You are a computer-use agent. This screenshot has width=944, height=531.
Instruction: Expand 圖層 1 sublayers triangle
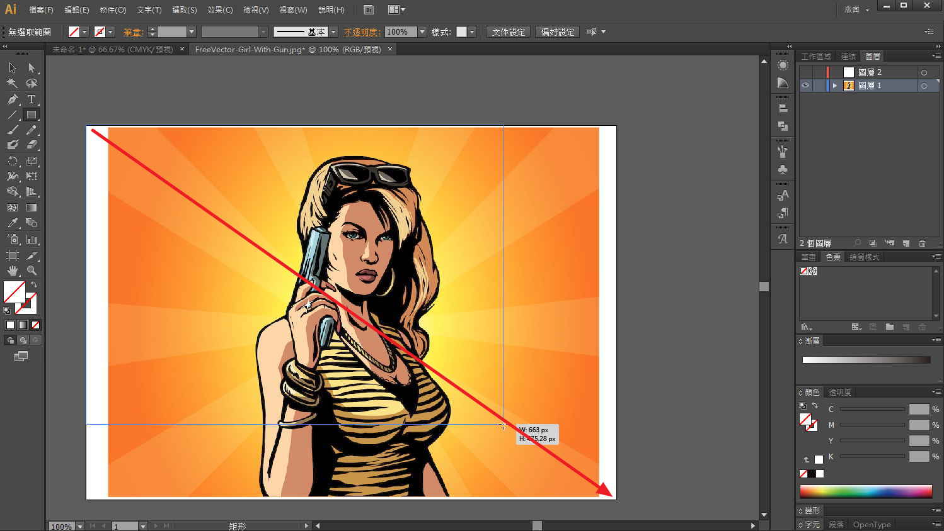[835, 86]
